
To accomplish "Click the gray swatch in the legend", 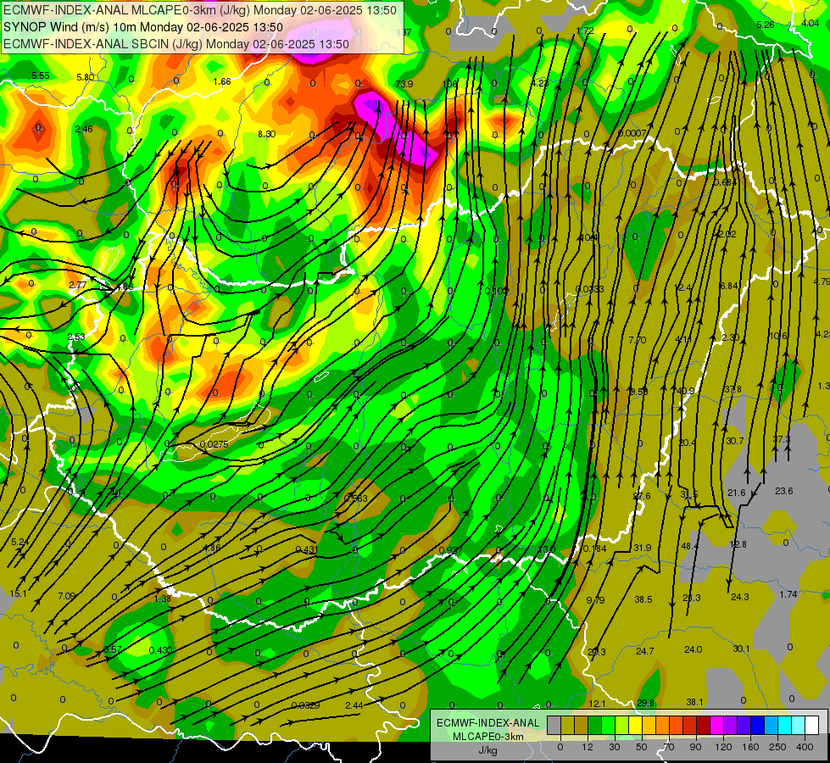I will (x=554, y=726).
